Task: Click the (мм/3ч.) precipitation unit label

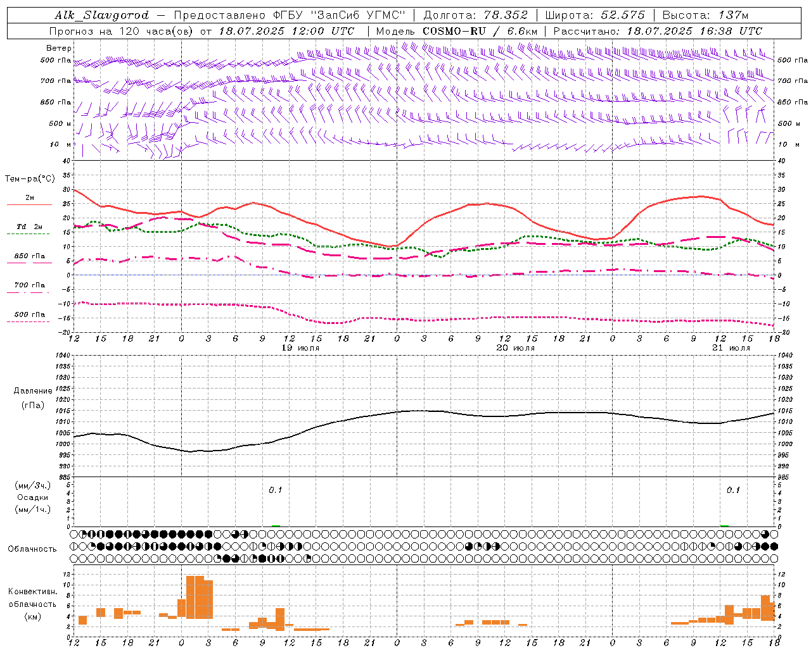Action: (x=33, y=486)
